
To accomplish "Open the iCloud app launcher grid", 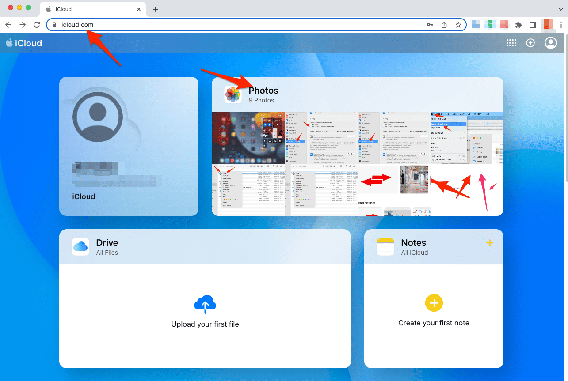I will [x=511, y=43].
